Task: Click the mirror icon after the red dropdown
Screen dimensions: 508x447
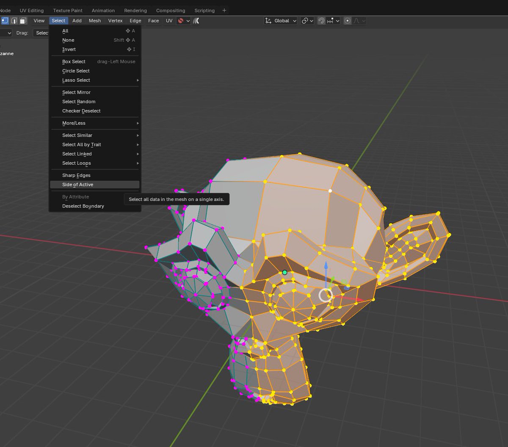Action: click(x=196, y=21)
